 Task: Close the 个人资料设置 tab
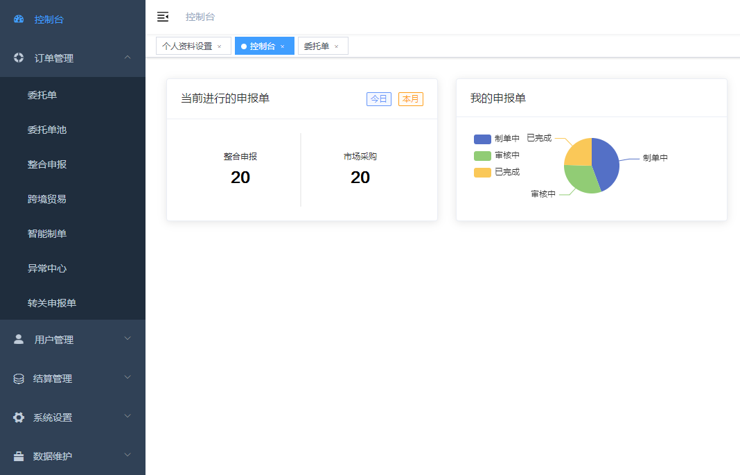pos(220,46)
